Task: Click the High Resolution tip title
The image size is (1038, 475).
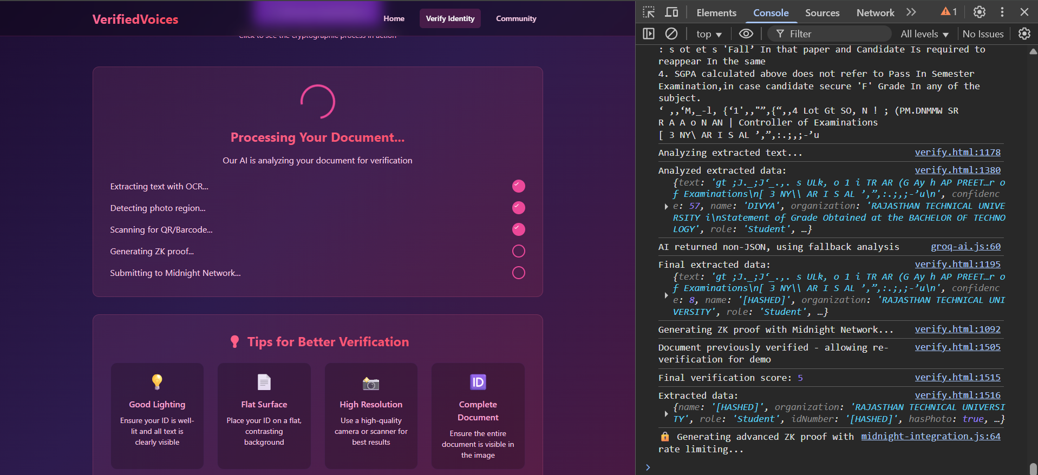Action: pyautogui.click(x=371, y=405)
